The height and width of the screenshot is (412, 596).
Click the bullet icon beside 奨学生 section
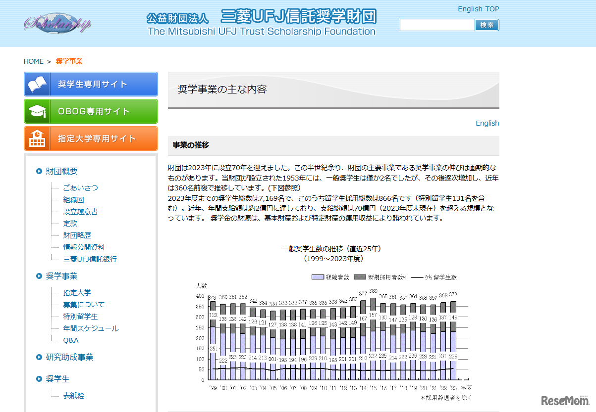[x=39, y=379]
